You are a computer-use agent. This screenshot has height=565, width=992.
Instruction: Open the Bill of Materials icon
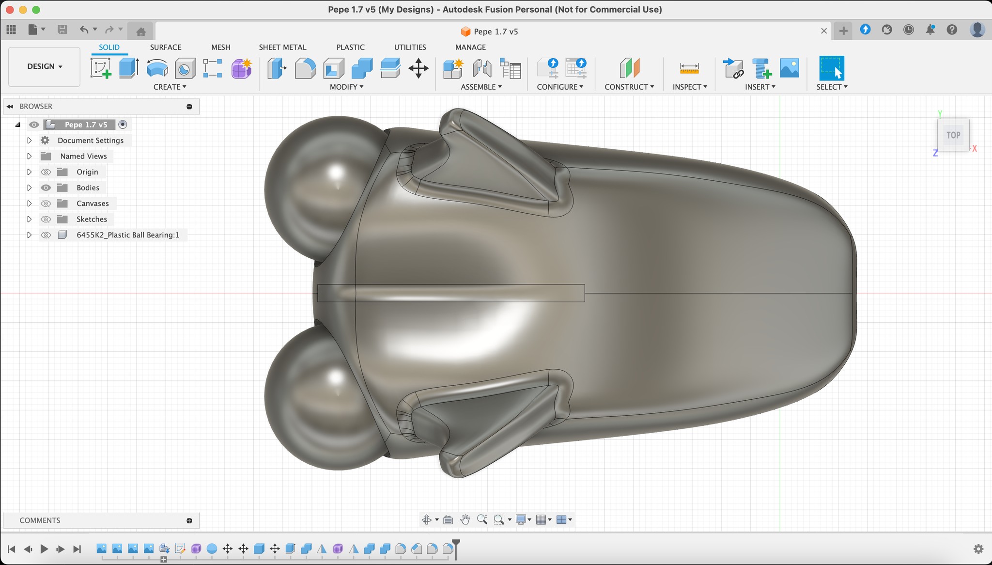pos(510,68)
